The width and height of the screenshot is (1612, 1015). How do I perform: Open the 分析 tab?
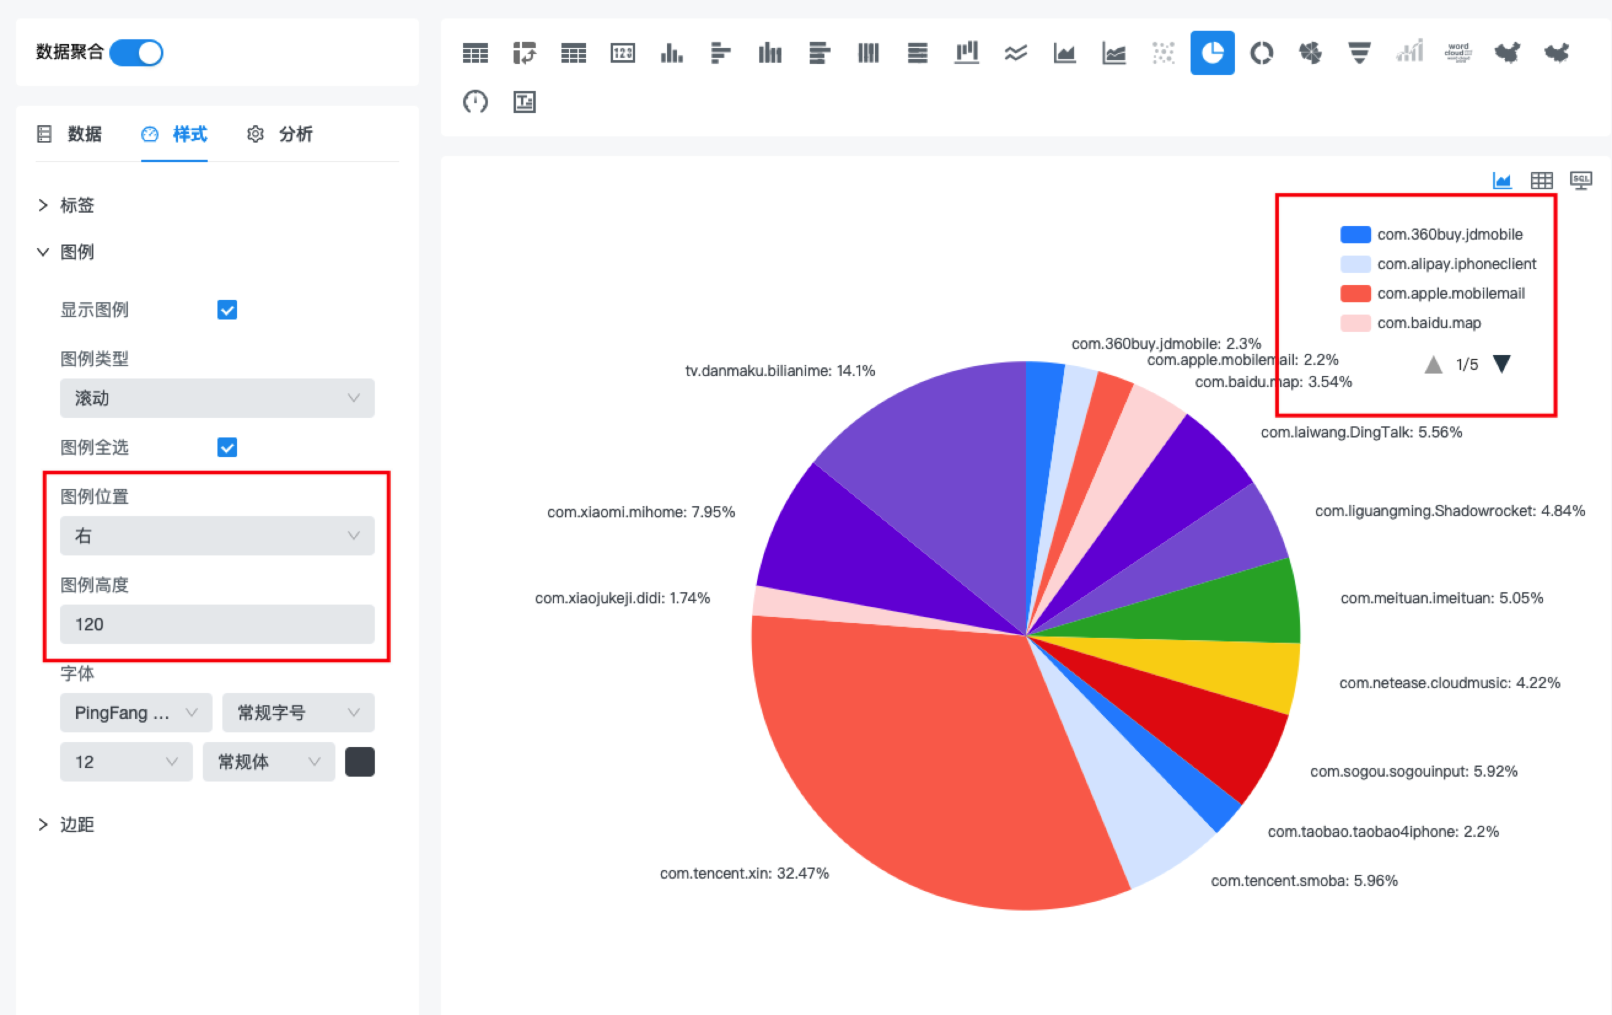[x=297, y=134]
